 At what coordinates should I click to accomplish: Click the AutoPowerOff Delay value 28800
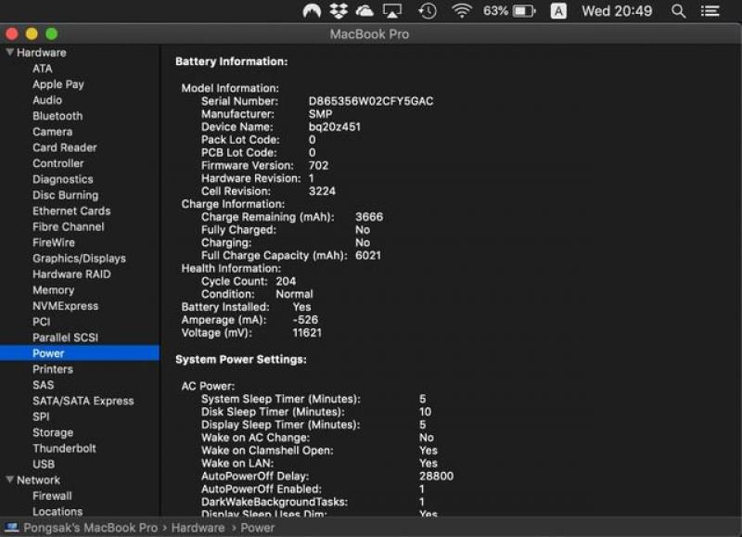[x=436, y=476]
